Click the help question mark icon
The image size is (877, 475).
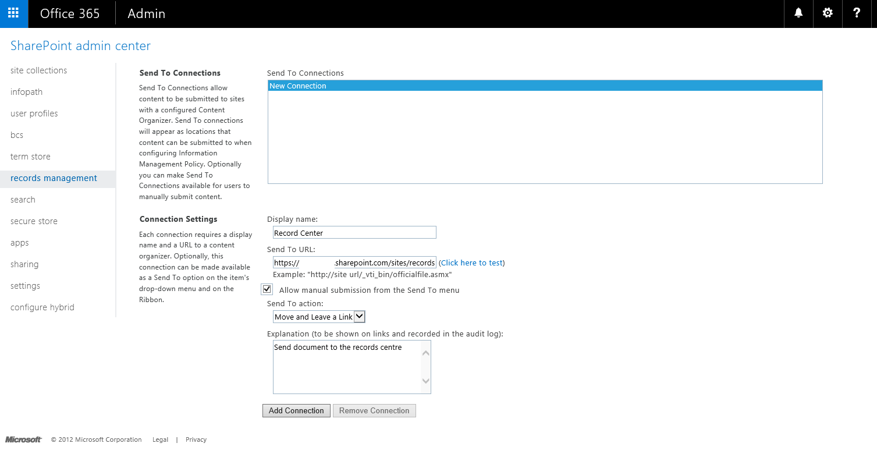857,13
